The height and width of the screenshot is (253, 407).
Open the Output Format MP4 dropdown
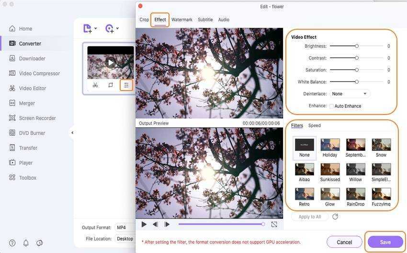(124, 228)
